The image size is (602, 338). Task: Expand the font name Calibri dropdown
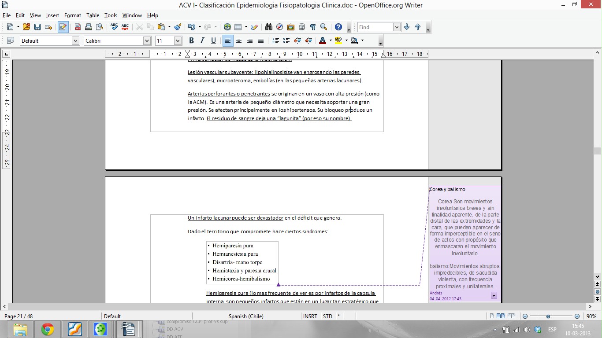(147, 41)
